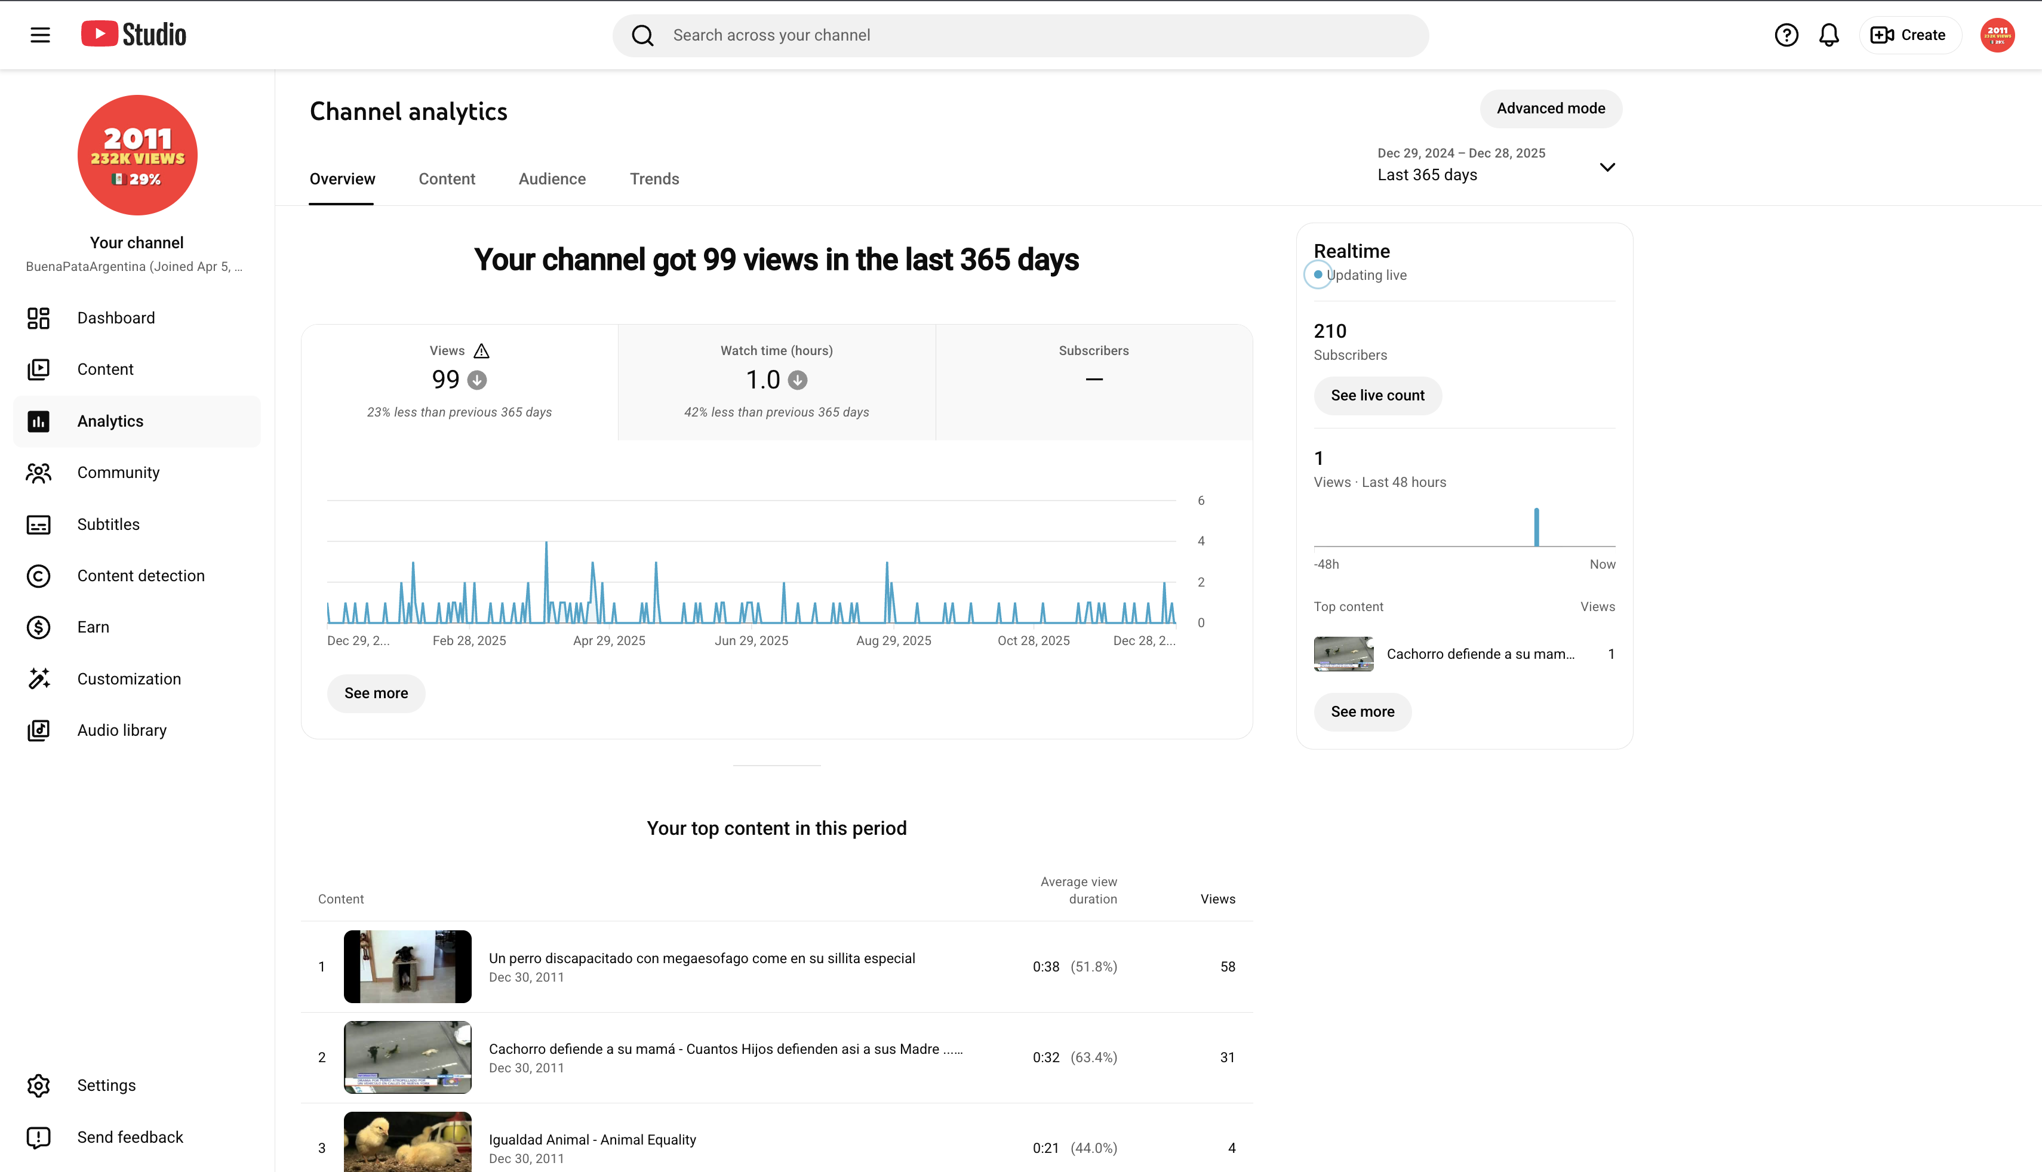The image size is (2042, 1172).
Task: Open the Audio library sidebar item
Action: click(137, 730)
